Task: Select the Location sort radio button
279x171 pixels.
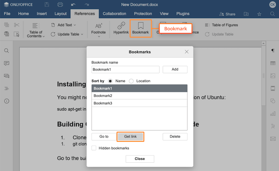Action: tap(131, 81)
